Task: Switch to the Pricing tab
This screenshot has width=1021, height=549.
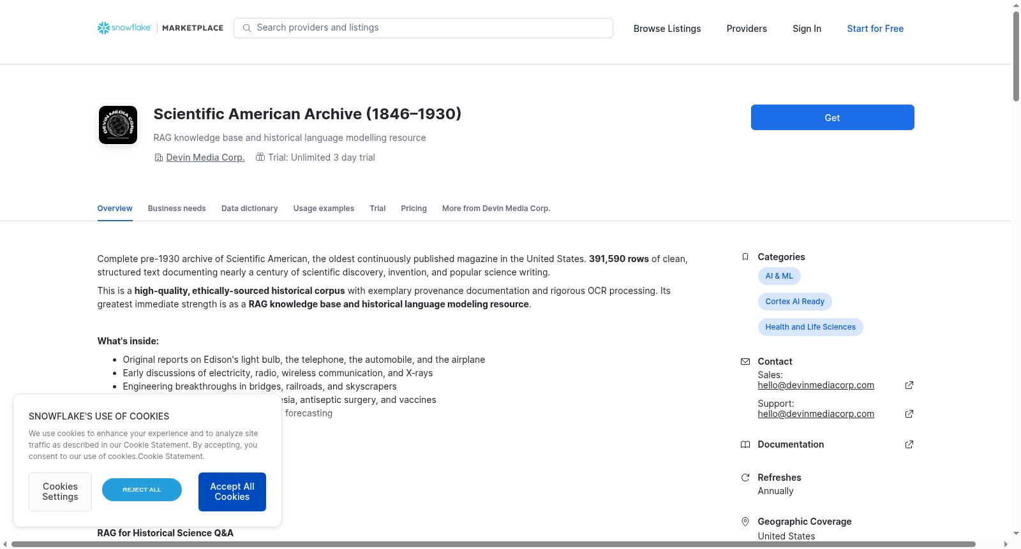Action: (414, 209)
